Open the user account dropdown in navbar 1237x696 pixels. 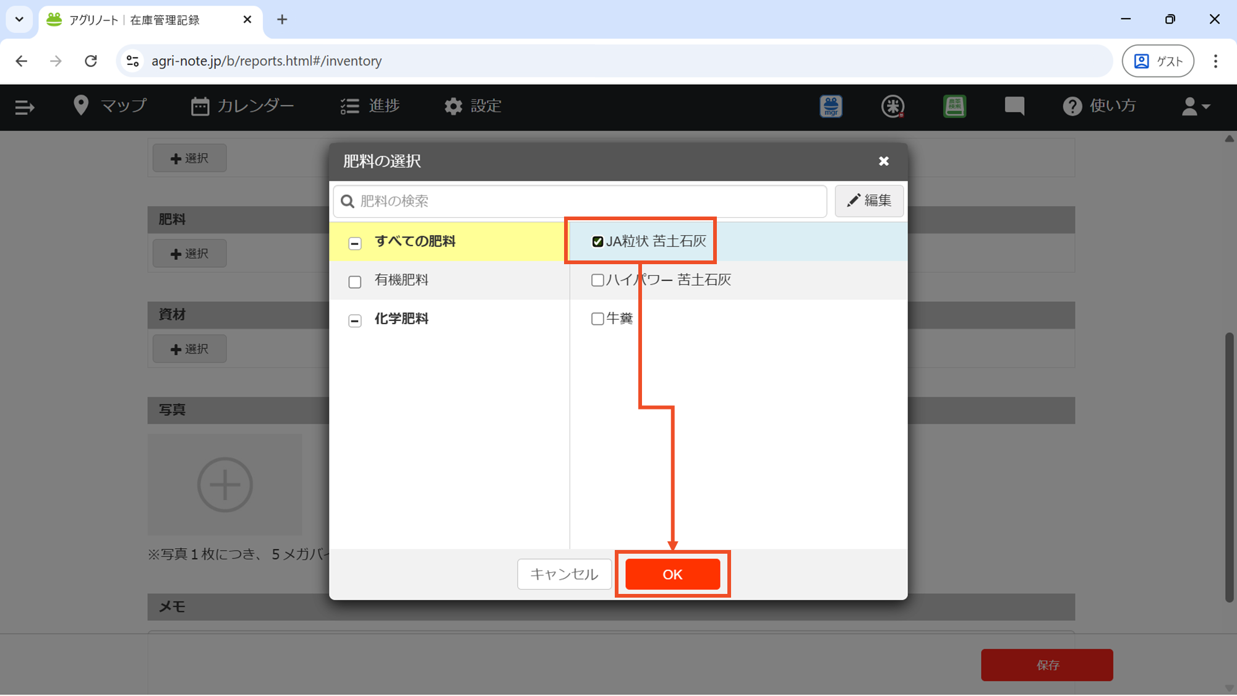[x=1196, y=106]
